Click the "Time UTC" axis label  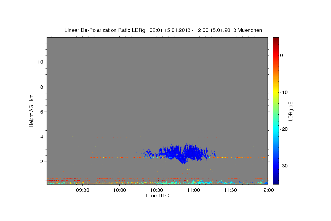tap(157, 196)
